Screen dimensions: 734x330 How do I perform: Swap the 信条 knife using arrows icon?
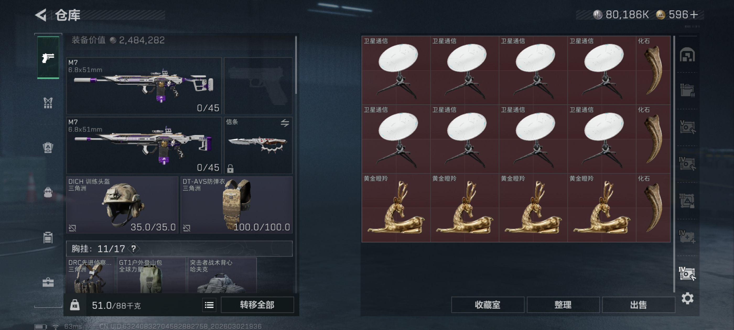(285, 123)
